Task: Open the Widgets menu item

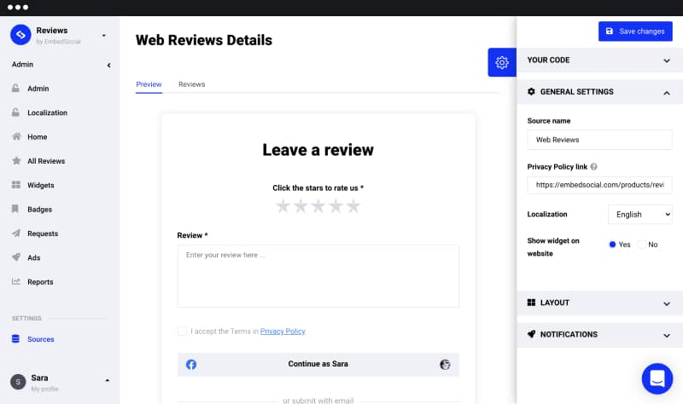Action: point(40,185)
